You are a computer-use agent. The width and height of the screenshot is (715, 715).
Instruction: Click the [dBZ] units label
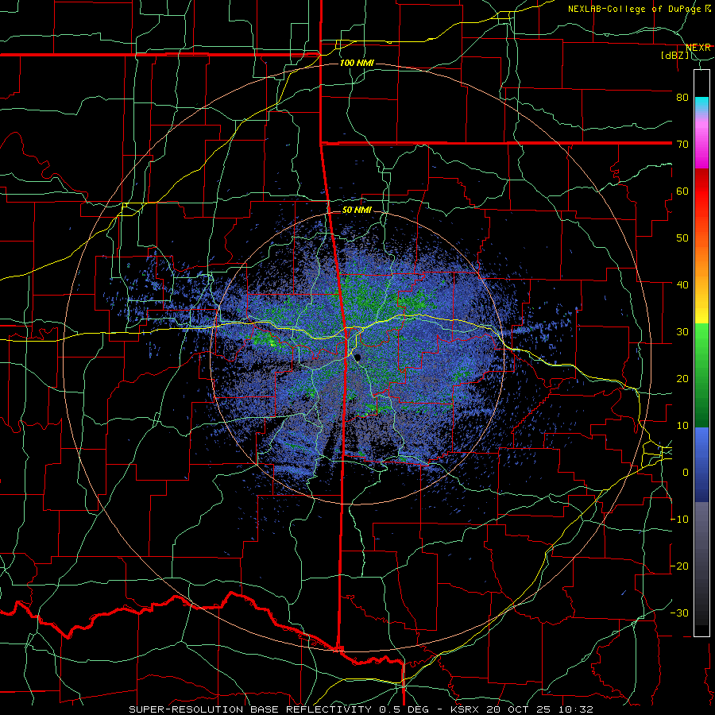(x=675, y=55)
